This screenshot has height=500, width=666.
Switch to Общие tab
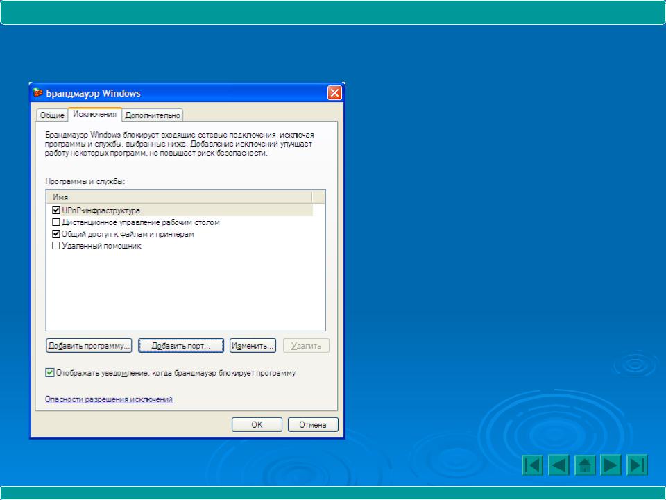click(52, 115)
